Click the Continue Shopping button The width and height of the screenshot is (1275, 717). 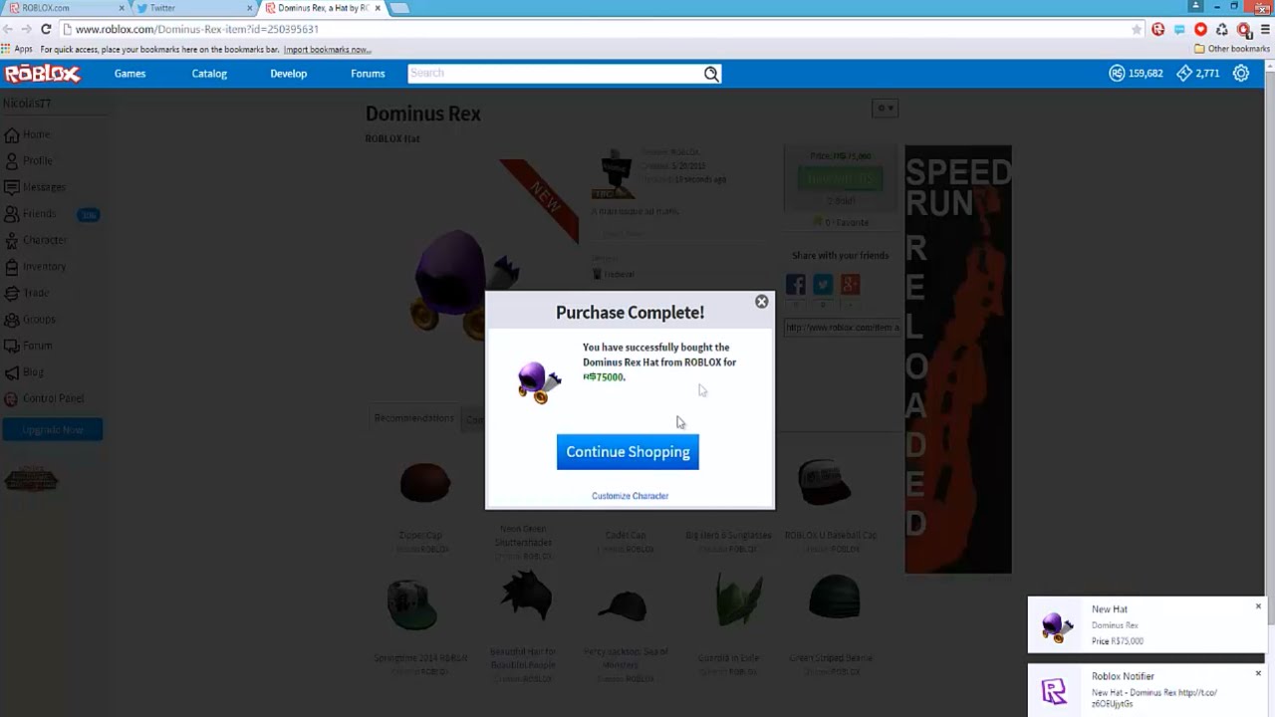628,452
